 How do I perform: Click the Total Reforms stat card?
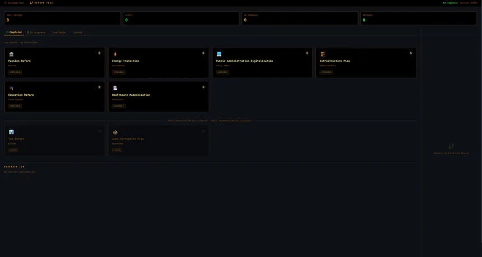coord(62,18)
